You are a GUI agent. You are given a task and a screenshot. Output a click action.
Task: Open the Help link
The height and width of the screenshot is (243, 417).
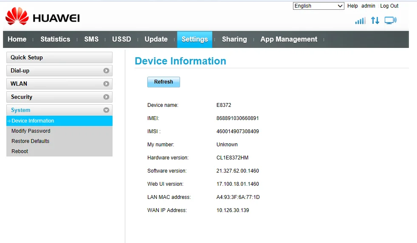352,6
